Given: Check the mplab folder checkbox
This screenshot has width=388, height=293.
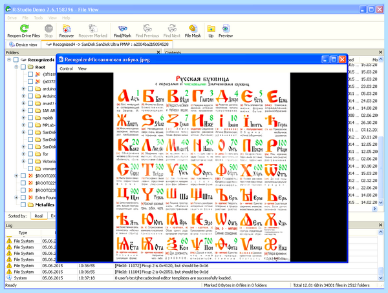Looking at the screenshot, I should (x=30, y=118).
